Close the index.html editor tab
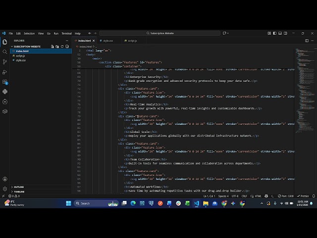This screenshot has height=238, width=317. click(94, 41)
